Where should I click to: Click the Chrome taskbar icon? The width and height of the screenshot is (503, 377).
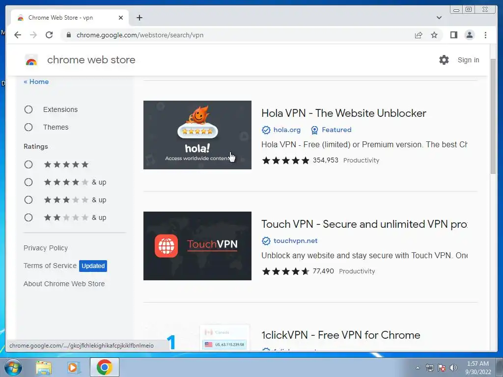(105, 367)
